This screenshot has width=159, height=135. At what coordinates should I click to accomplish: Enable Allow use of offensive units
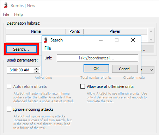pos(82,86)
